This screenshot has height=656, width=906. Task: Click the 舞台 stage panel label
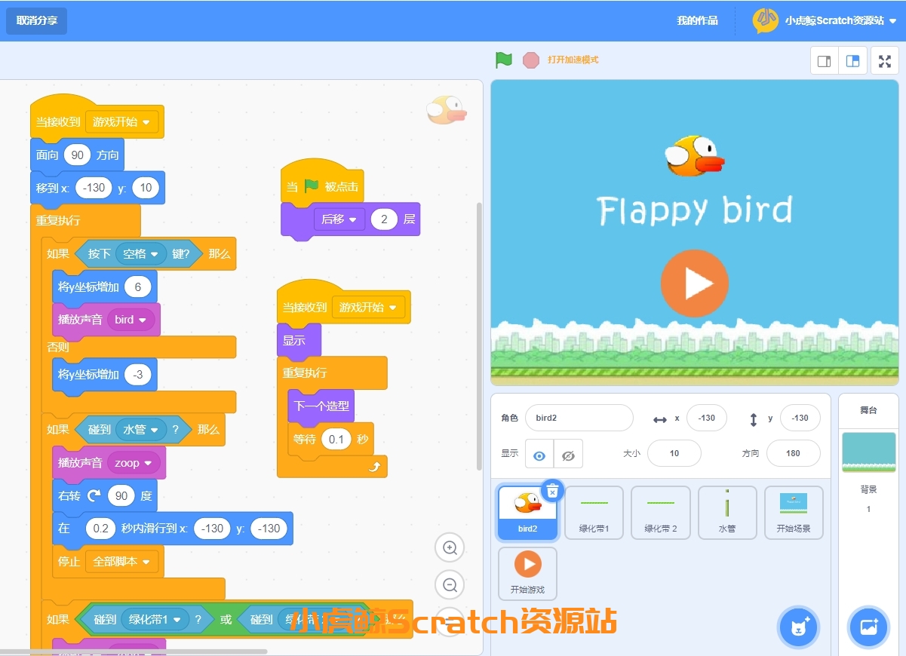click(868, 410)
